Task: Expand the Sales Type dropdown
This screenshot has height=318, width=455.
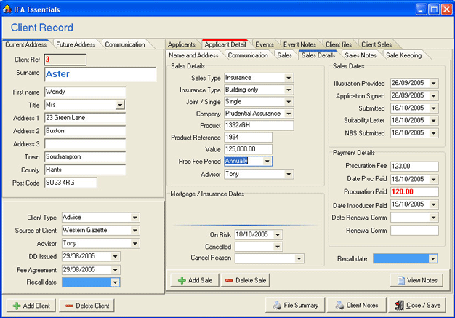Action: pos(289,78)
